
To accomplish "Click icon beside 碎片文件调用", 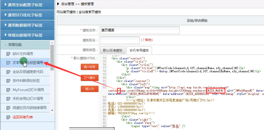I will tap(9, 54).
